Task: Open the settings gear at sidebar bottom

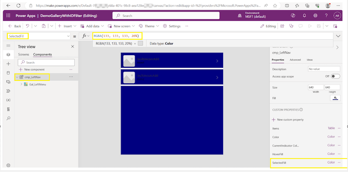Action: pos(9,165)
